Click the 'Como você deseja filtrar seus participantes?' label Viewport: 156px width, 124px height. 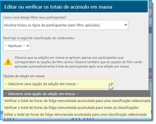click(x=35, y=17)
